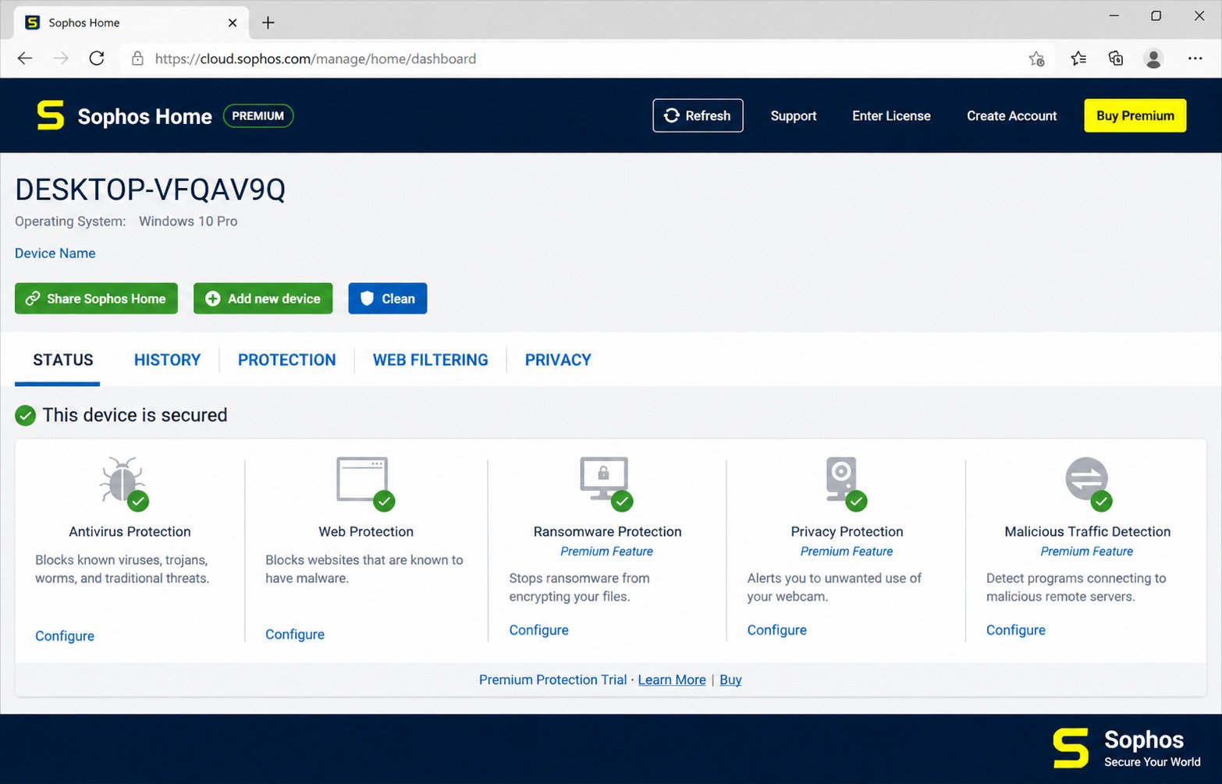The width and height of the screenshot is (1222, 784).
Task: Click Premium Feature under Malicious Traffic Detection
Action: point(1086,551)
